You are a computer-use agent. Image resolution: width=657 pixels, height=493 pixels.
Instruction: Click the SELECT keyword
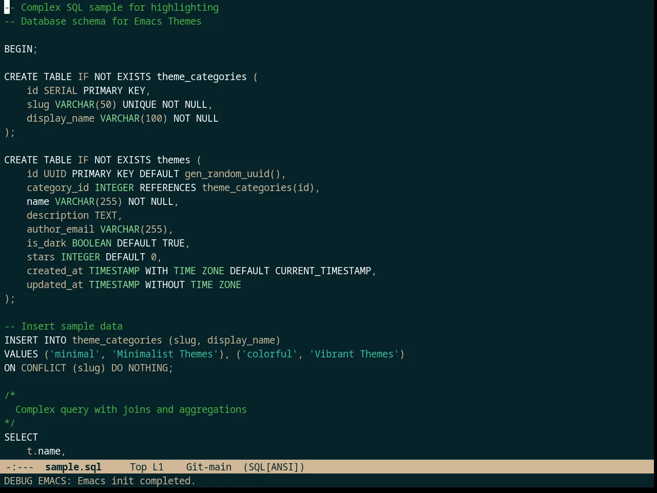coord(21,437)
